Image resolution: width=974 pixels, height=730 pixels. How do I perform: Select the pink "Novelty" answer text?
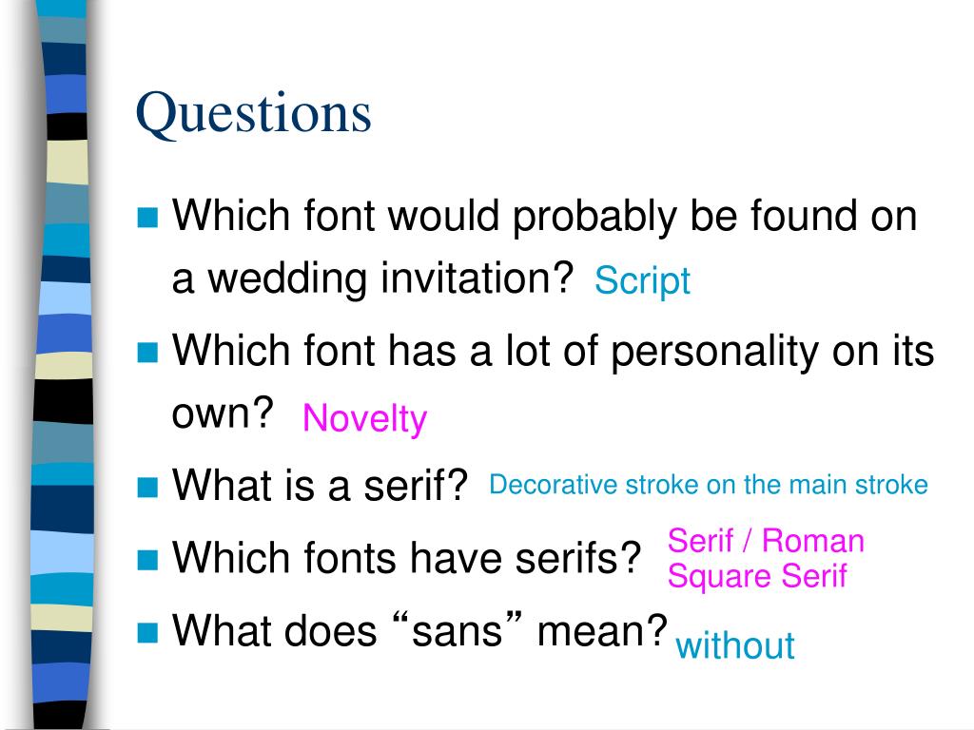coord(364,418)
